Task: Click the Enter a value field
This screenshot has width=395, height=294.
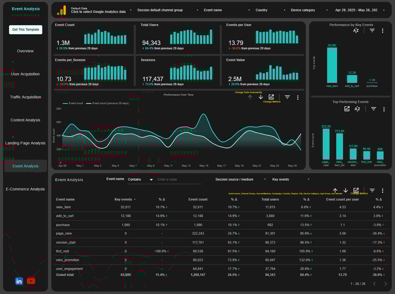Action: [179, 179]
